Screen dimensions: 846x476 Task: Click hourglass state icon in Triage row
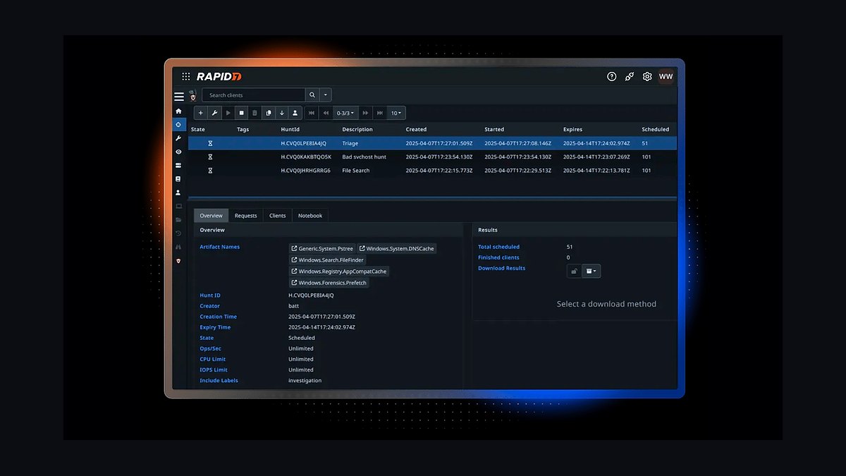(x=210, y=143)
